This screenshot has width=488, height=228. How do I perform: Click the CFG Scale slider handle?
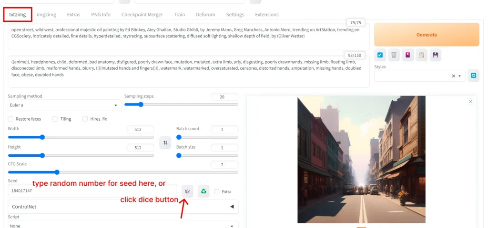coord(57,172)
